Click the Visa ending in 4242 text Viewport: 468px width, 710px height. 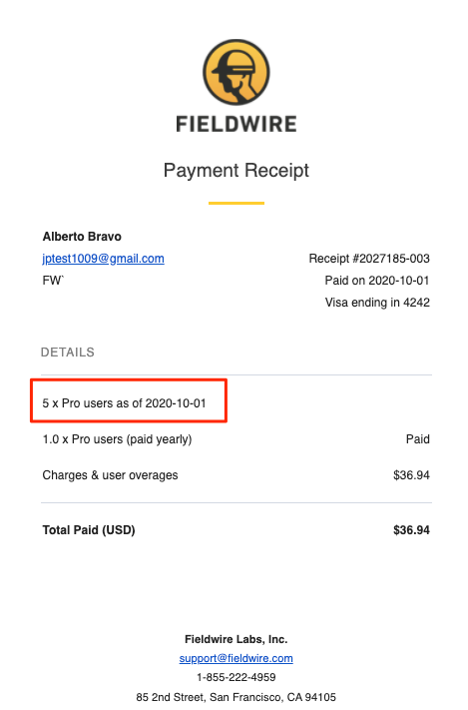377,303
